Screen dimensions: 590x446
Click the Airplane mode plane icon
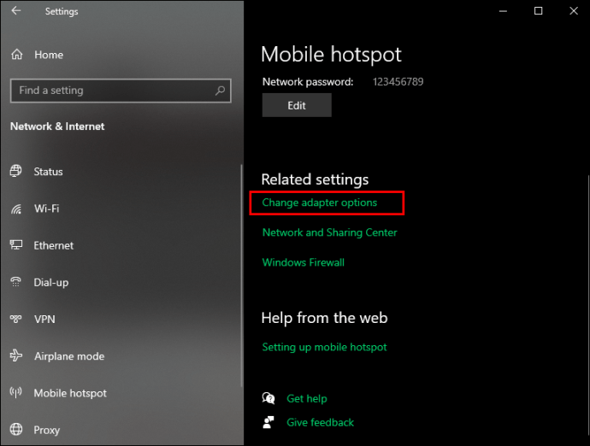[15, 355]
